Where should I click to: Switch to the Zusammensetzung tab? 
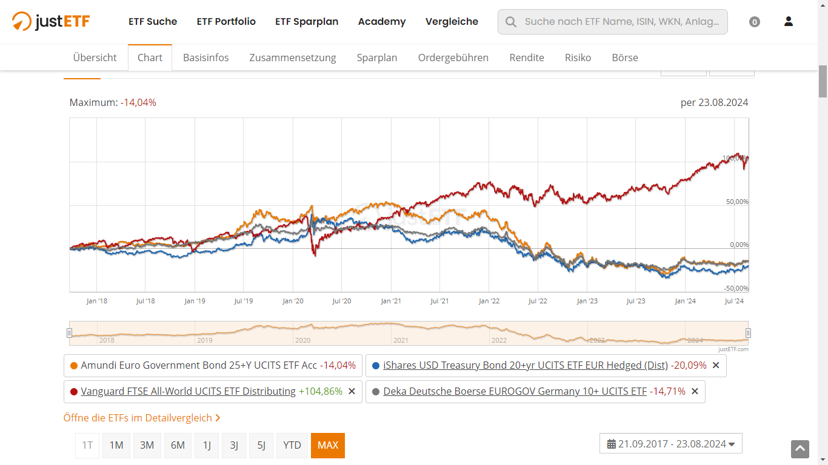tap(293, 58)
